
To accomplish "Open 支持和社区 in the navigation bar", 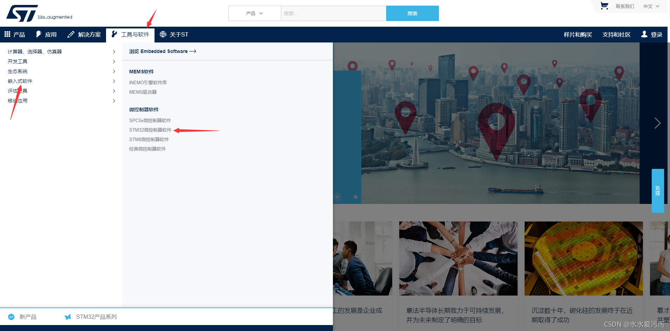I will pos(616,34).
